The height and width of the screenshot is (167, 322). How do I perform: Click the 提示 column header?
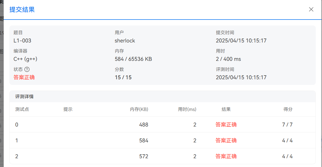pyautogui.click(x=68, y=109)
